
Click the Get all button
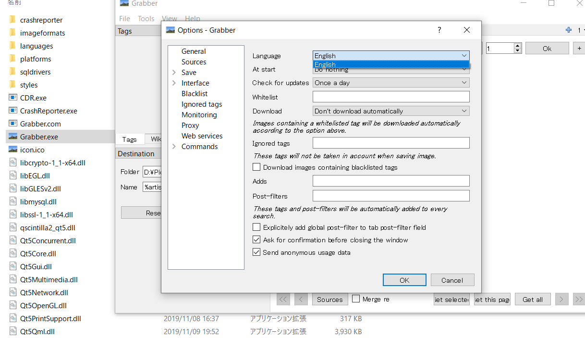click(x=533, y=299)
